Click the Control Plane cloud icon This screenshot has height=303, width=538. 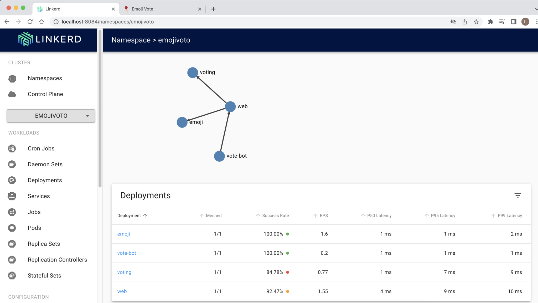[x=12, y=94]
